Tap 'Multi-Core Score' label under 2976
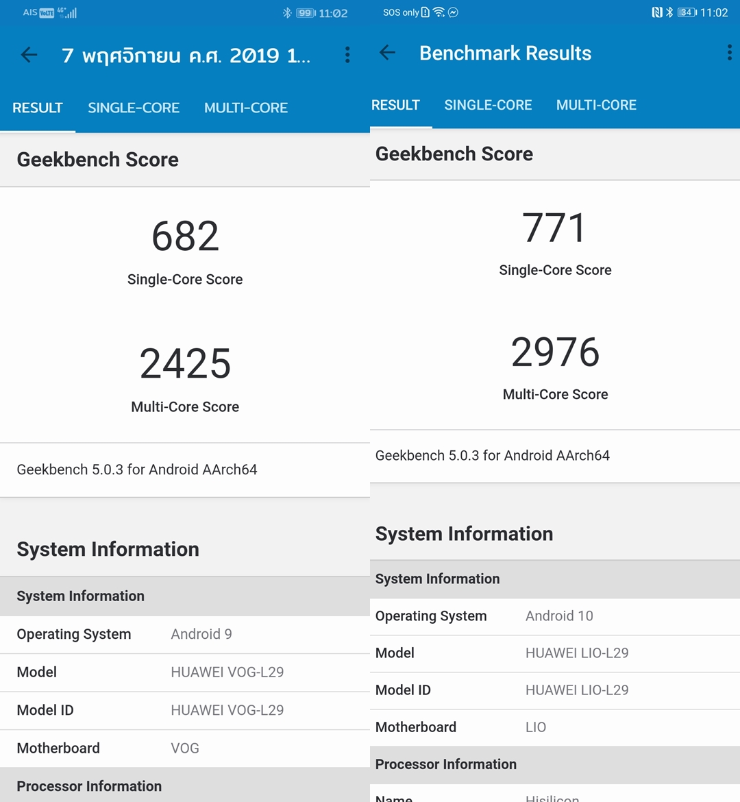The width and height of the screenshot is (740, 802). coord(556,394)
